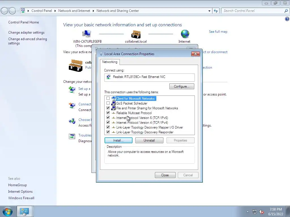Expand the Control Panel breadcrumb arrow
Screen dimensions: 290x217
tap(55, 11)
